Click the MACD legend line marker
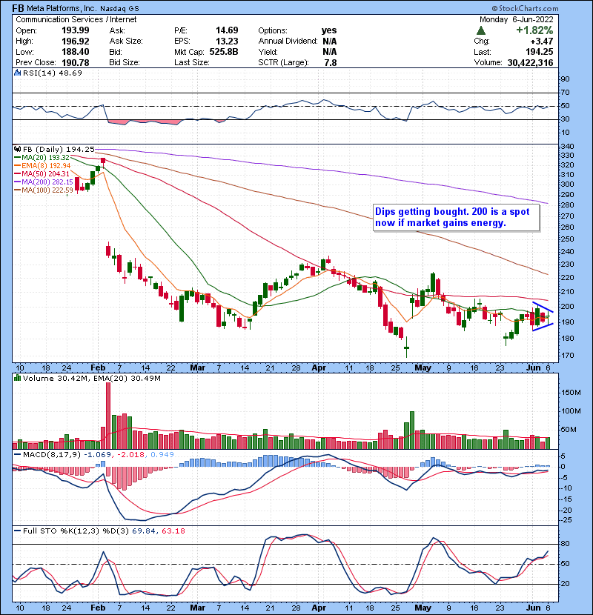Screen dimensions: 593x615 tap(18, 455)
